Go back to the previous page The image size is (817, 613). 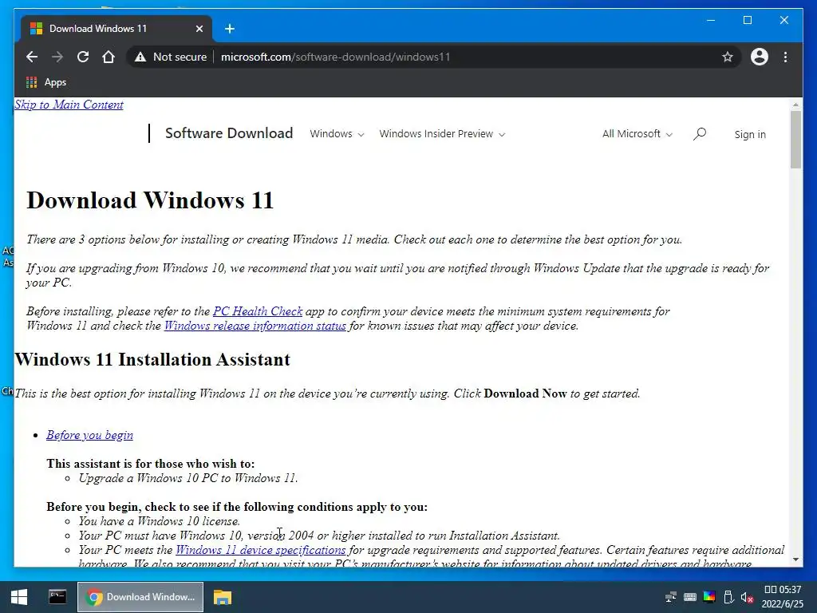tap(32, 57)
